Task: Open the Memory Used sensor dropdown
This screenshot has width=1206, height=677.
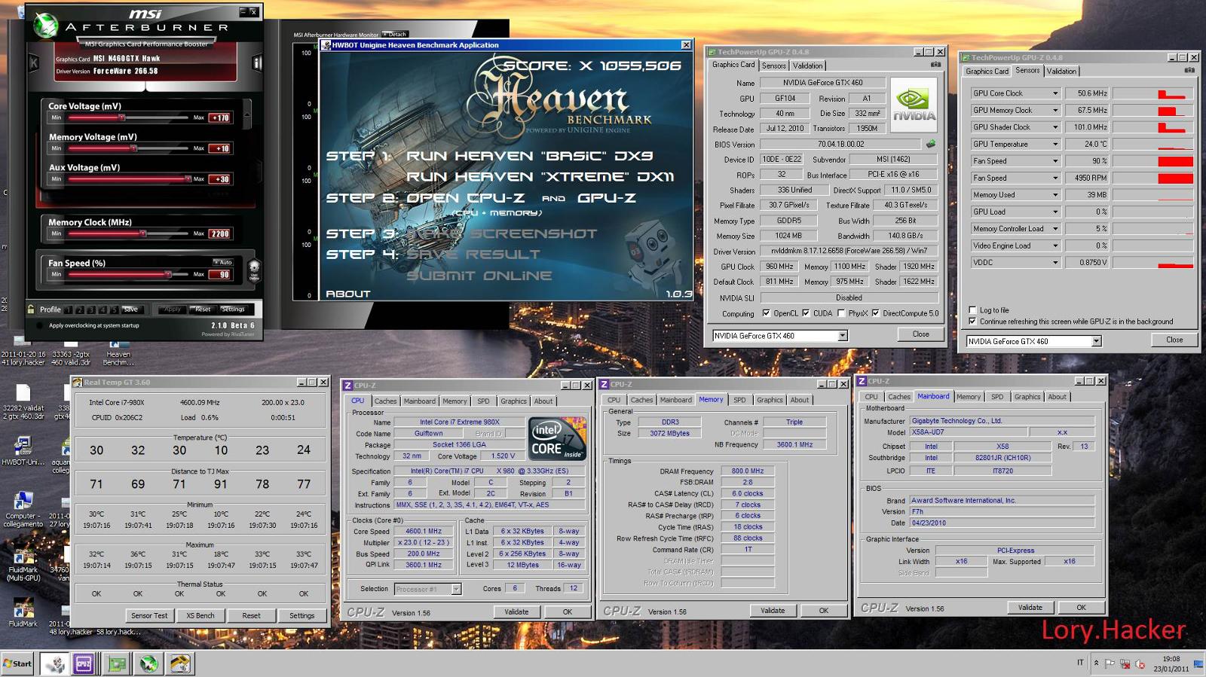Action: (x=1055, y=195)
